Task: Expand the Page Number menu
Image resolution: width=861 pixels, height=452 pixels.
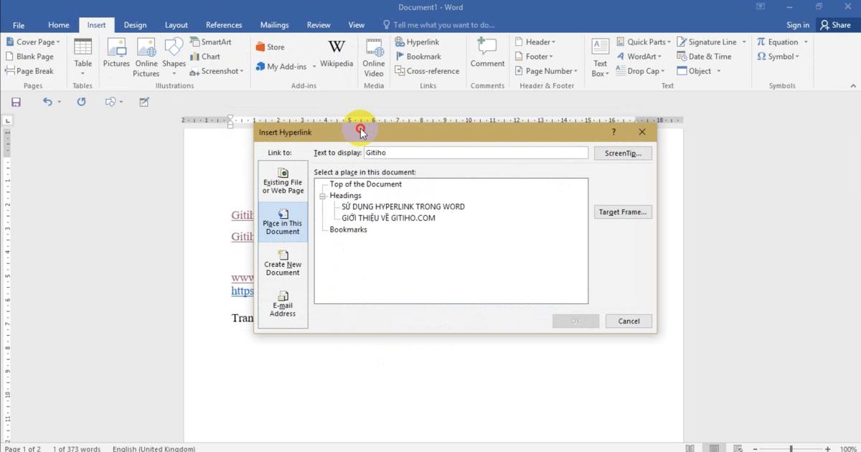Action: point(546,70)
